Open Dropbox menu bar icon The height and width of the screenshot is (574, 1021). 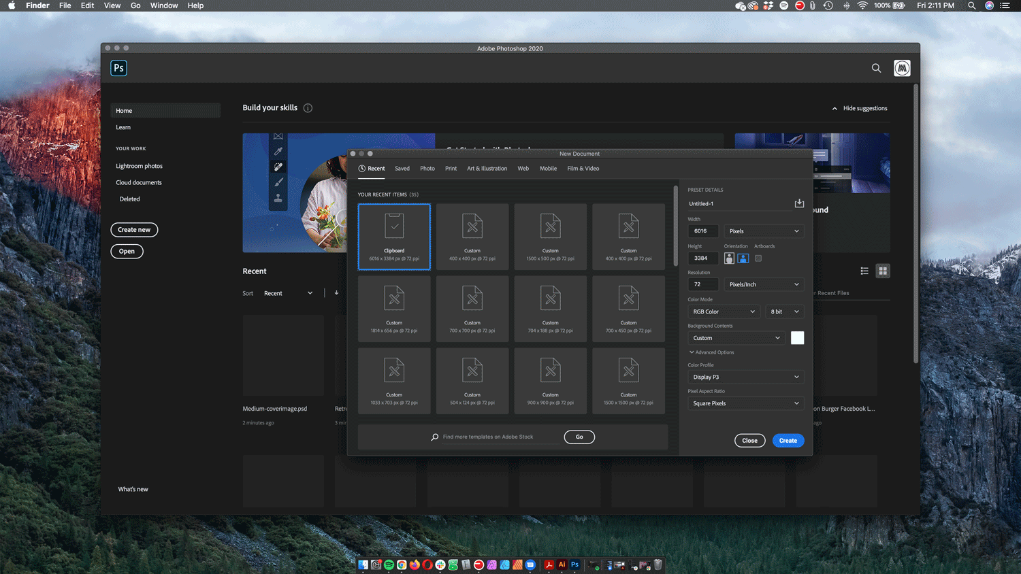point(768,5)
